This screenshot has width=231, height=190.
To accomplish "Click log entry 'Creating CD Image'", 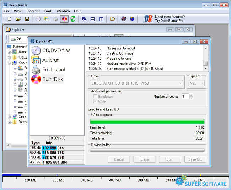I will point(120,53).
